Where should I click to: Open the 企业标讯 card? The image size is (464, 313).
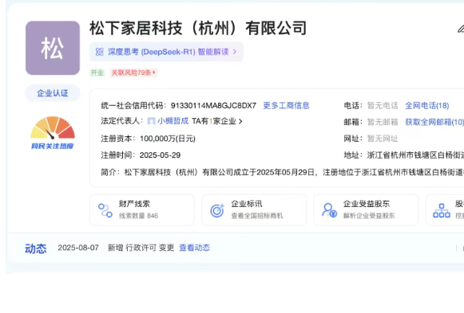pyautogui.click(x=254, y=209)
